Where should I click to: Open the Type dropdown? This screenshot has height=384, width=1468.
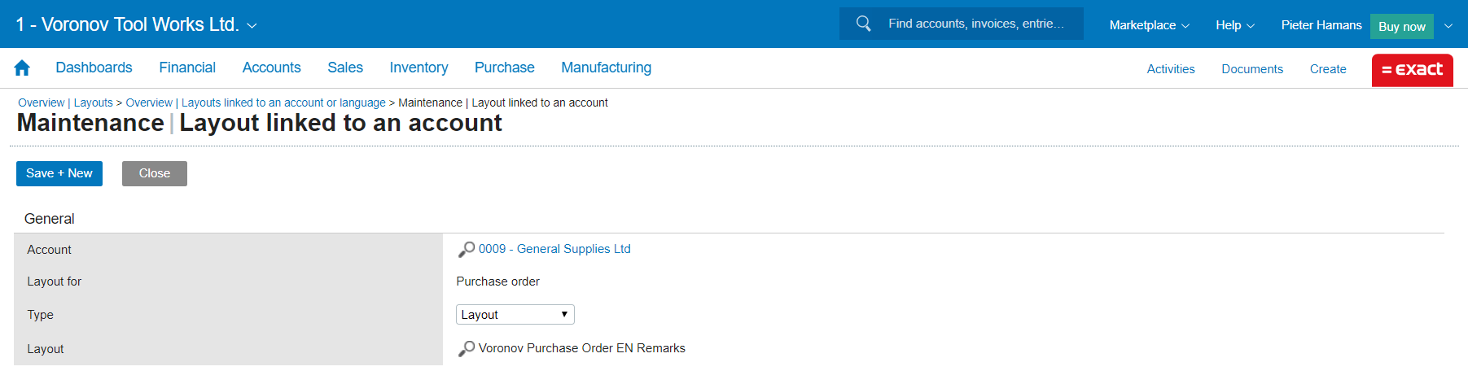(x=515, y=315)
